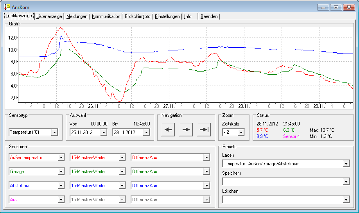Jump to end with arrow-bar button
Image resolution: width=359 pixels, height=213 pixels.
204,130
